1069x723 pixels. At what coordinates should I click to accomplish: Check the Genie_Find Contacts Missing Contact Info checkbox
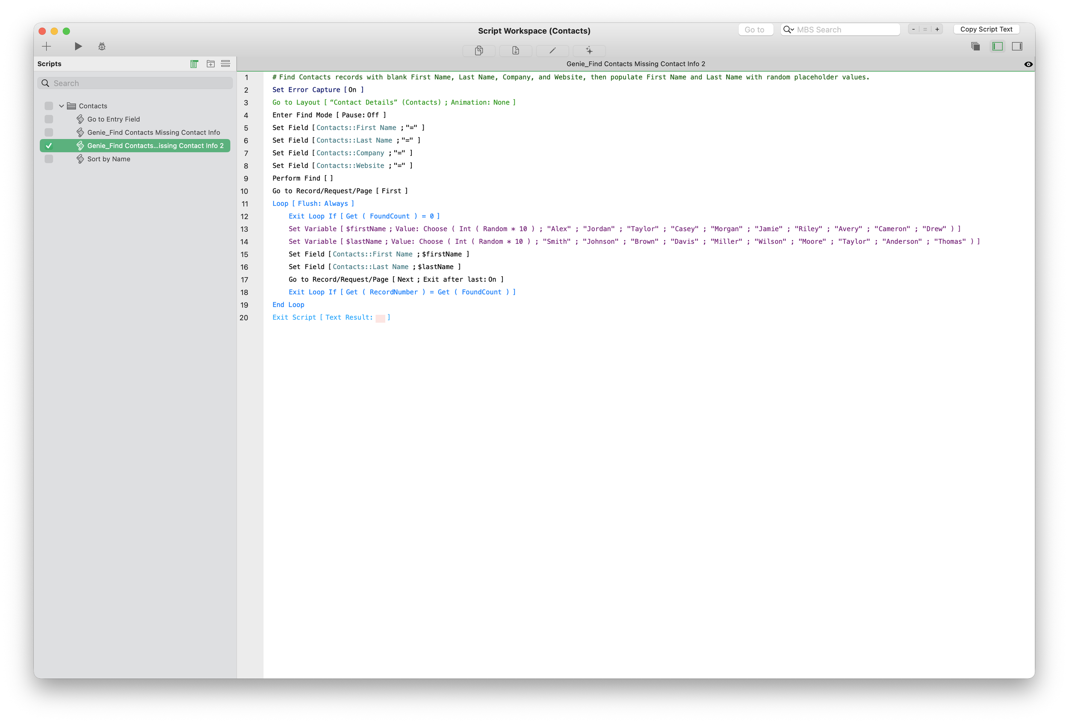click(x=49, y=133)
